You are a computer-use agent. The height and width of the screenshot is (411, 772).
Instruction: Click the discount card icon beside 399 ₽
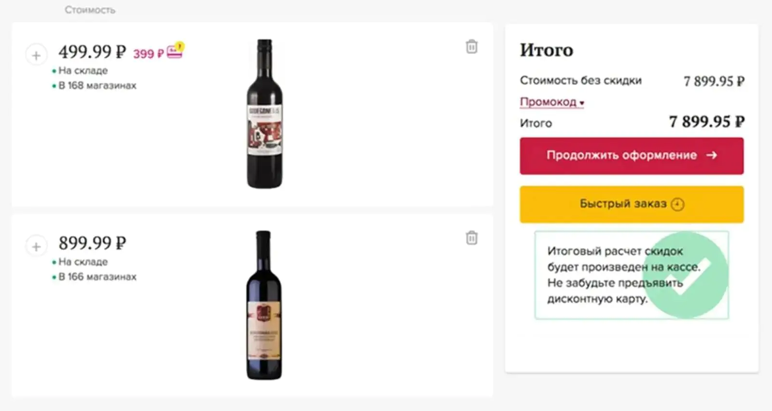click(175, 51)
